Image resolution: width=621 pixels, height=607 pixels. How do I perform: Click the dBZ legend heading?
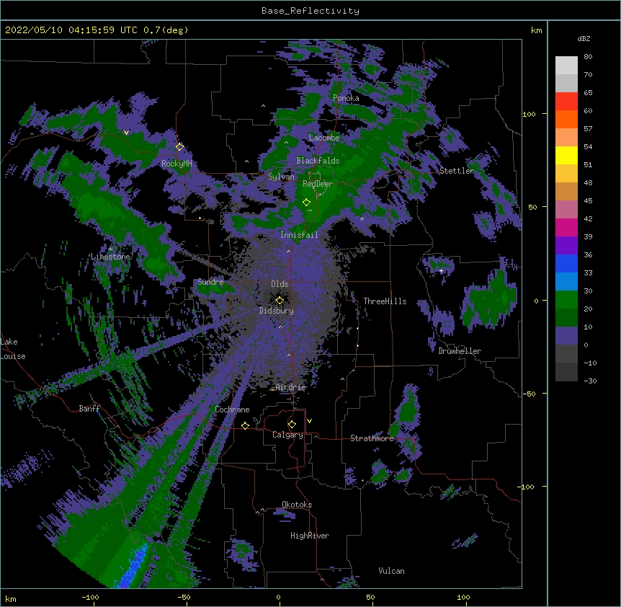click(584, 38)
